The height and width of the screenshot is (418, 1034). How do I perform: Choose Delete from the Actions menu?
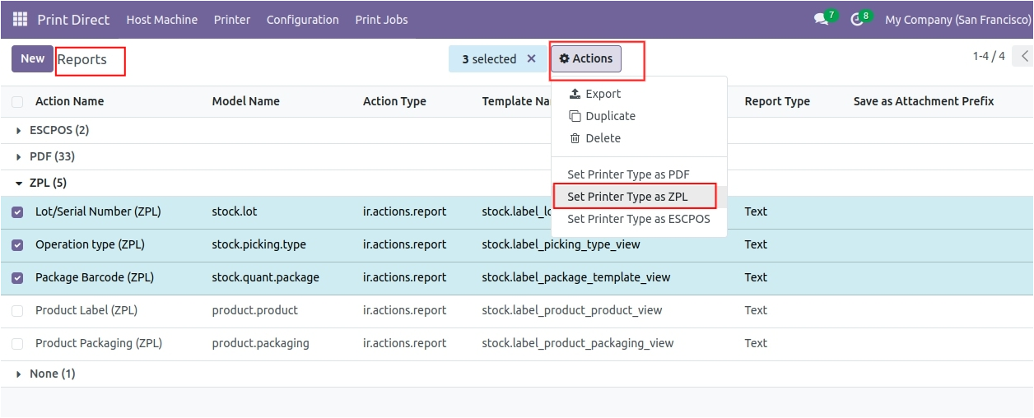click(595, 138)
